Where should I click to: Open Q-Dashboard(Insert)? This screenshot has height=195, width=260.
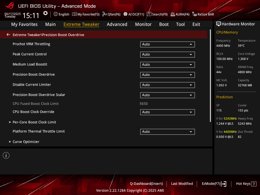point(147,184)
